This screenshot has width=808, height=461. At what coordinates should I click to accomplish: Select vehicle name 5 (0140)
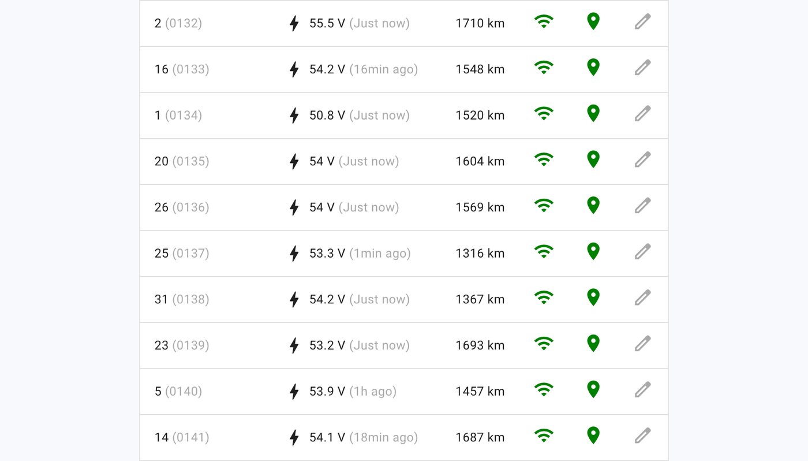click(178, 391)
